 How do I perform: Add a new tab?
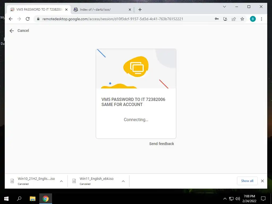[140, 10]
